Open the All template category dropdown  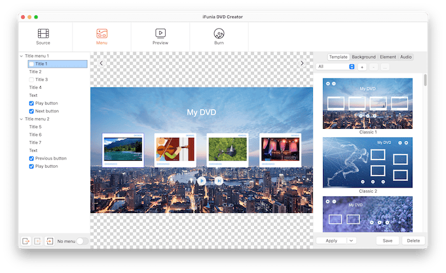tap(336, 66)
